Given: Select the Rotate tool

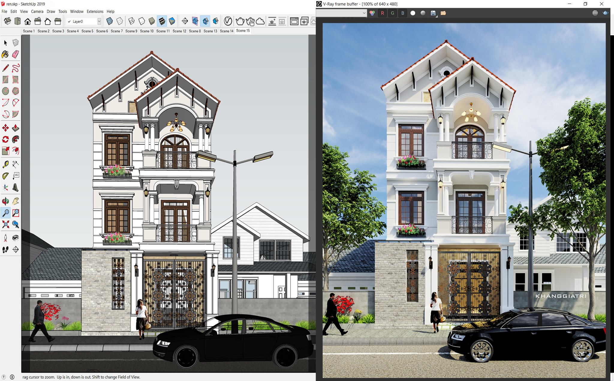Looking at the screenshot, I should (5, 139).
